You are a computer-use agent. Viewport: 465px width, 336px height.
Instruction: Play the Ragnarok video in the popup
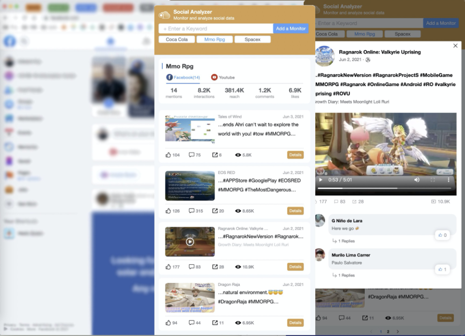pos(321,180)
